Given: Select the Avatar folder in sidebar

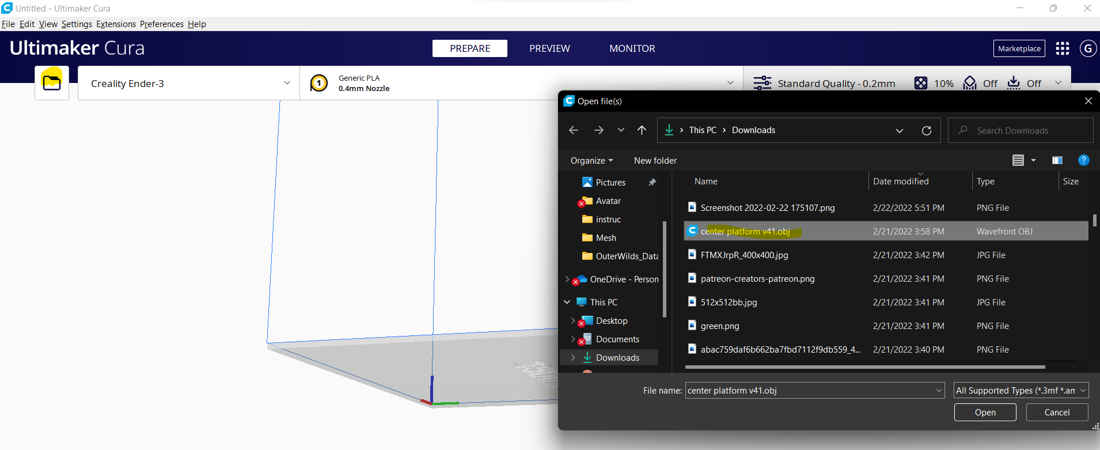Looking at the screenshot, I should pyautogui.click(x=608, y=201).
